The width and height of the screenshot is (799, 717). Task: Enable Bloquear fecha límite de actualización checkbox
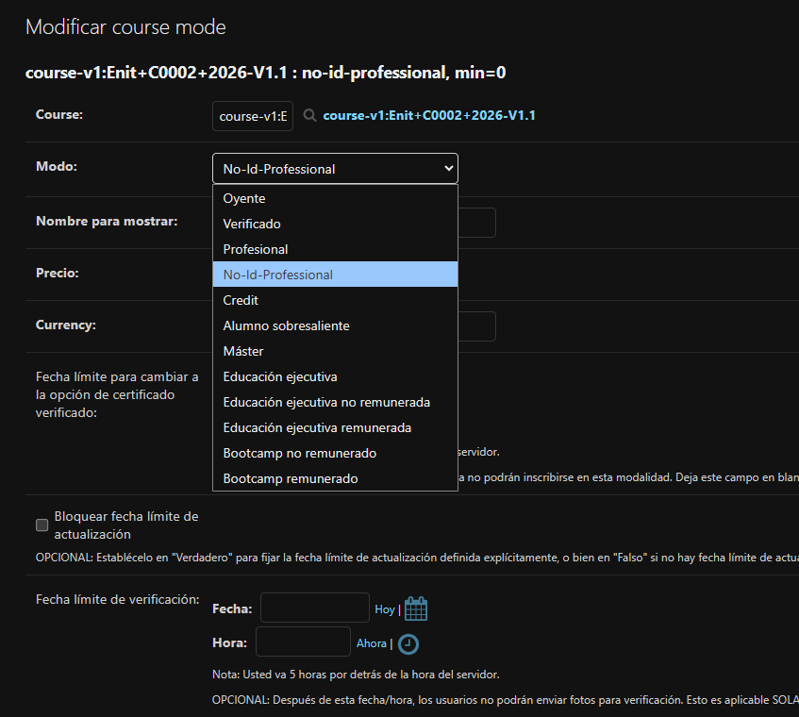(x=42, y=525)
